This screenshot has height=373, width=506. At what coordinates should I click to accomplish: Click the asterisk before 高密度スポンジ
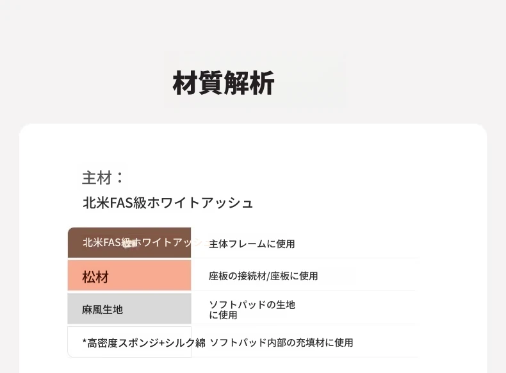[84, 342]
